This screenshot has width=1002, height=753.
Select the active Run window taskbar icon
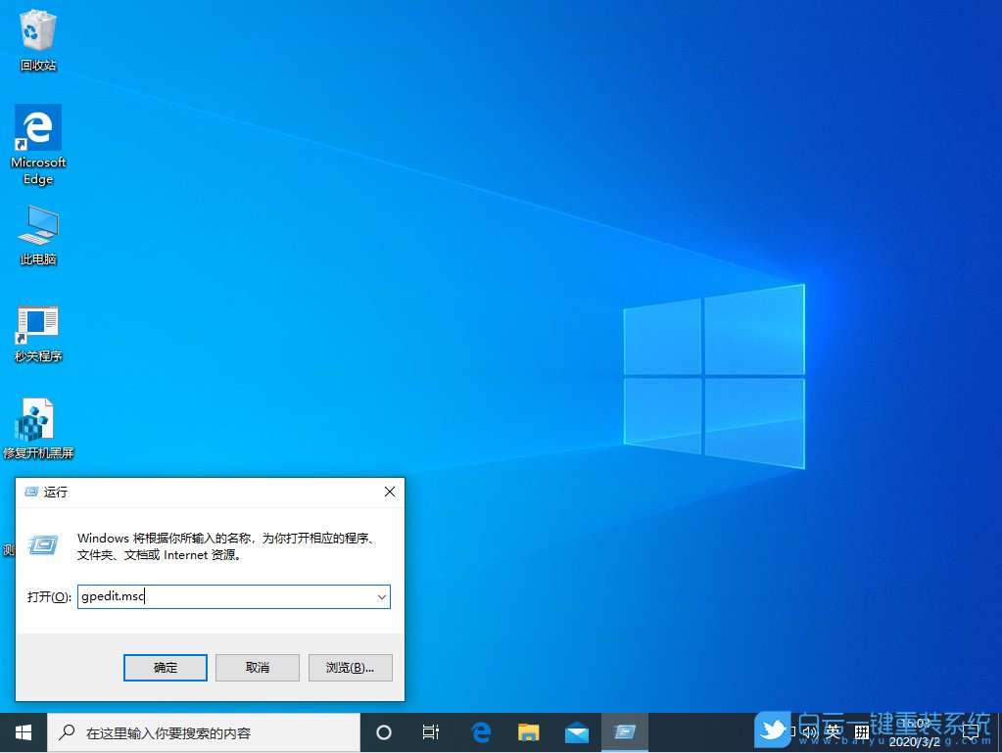tap(624, 731)
